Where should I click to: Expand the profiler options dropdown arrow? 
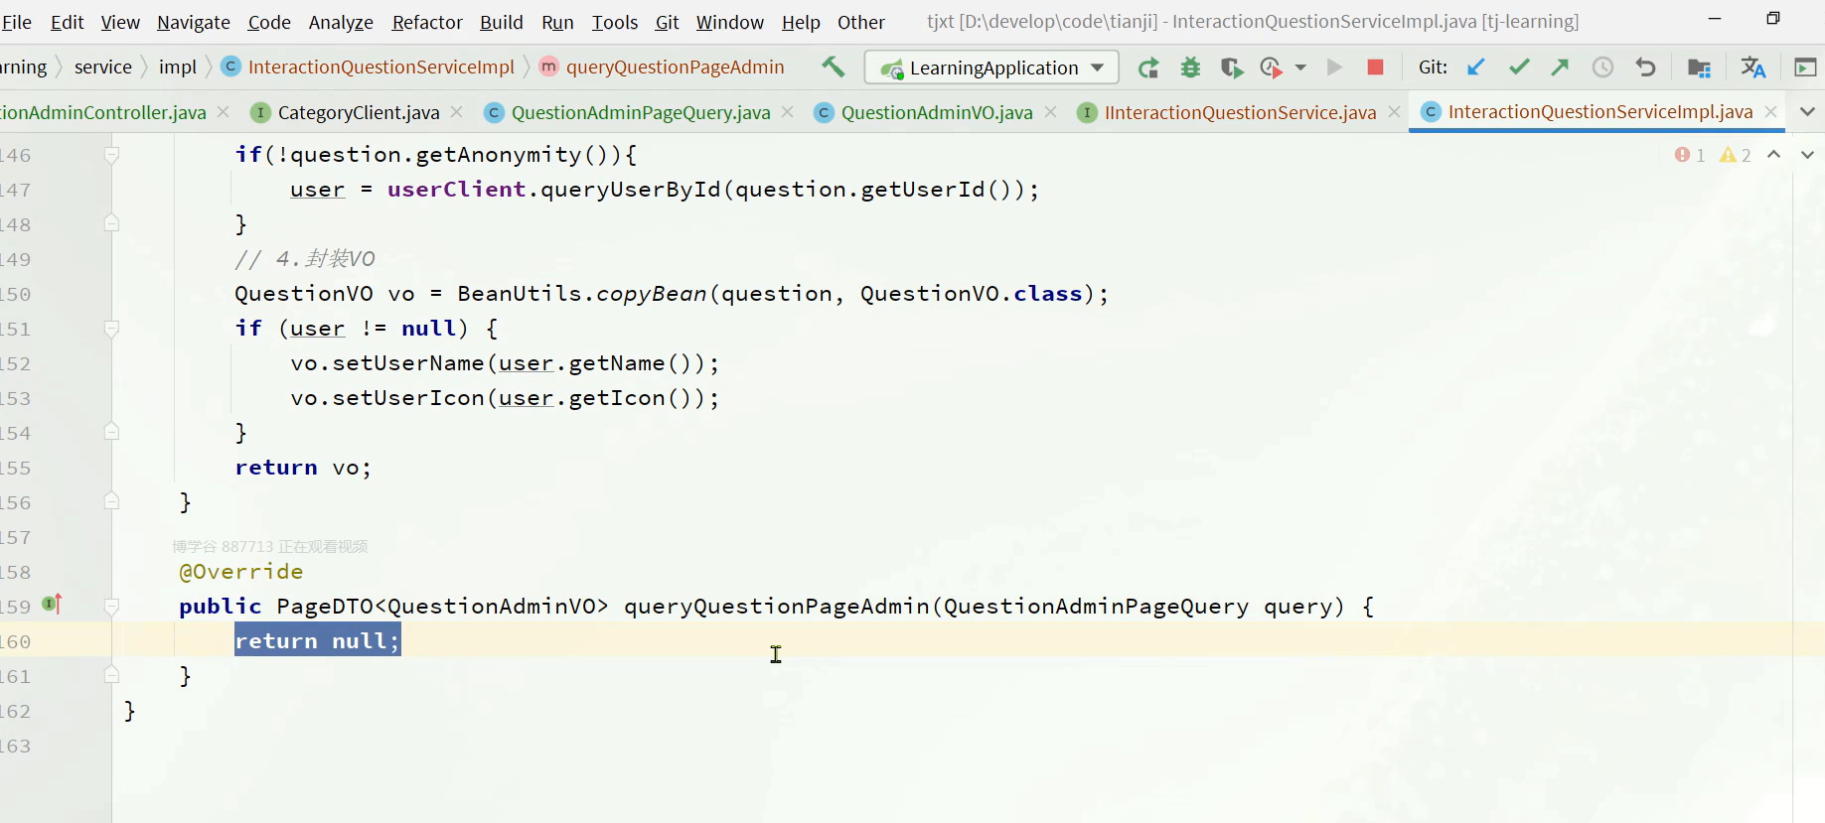1300,68
